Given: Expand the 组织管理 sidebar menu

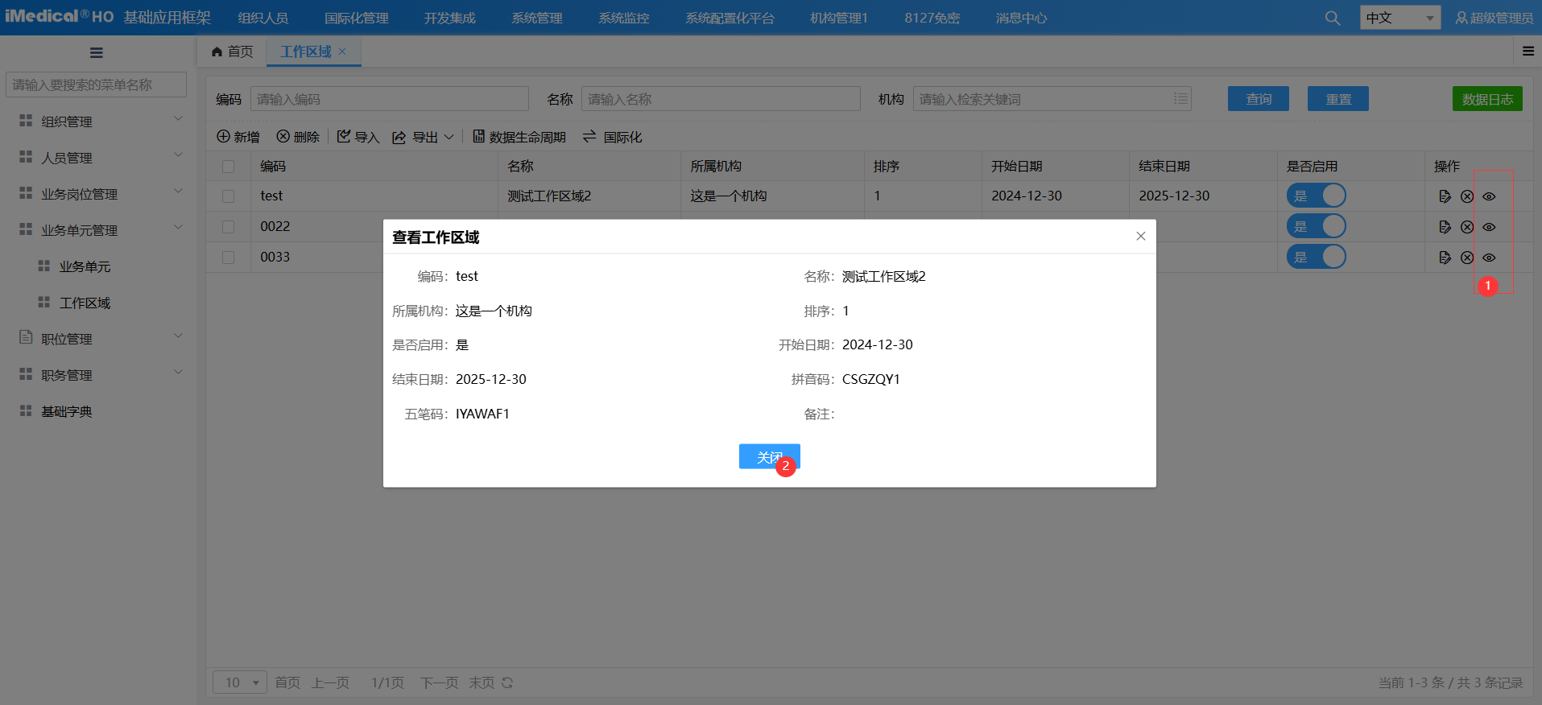Looking at the screenshot, I should click(101, 122).
